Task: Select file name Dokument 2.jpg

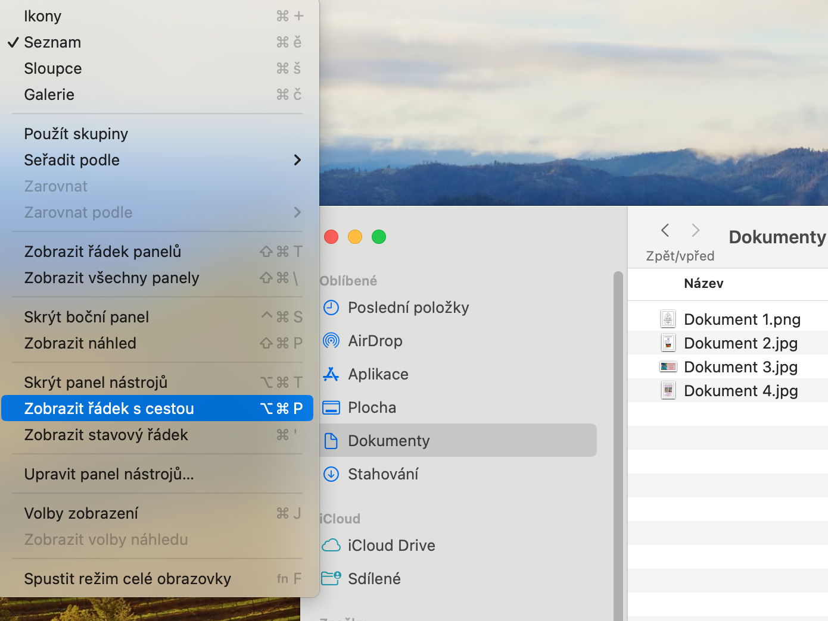Action: point(741,343)
